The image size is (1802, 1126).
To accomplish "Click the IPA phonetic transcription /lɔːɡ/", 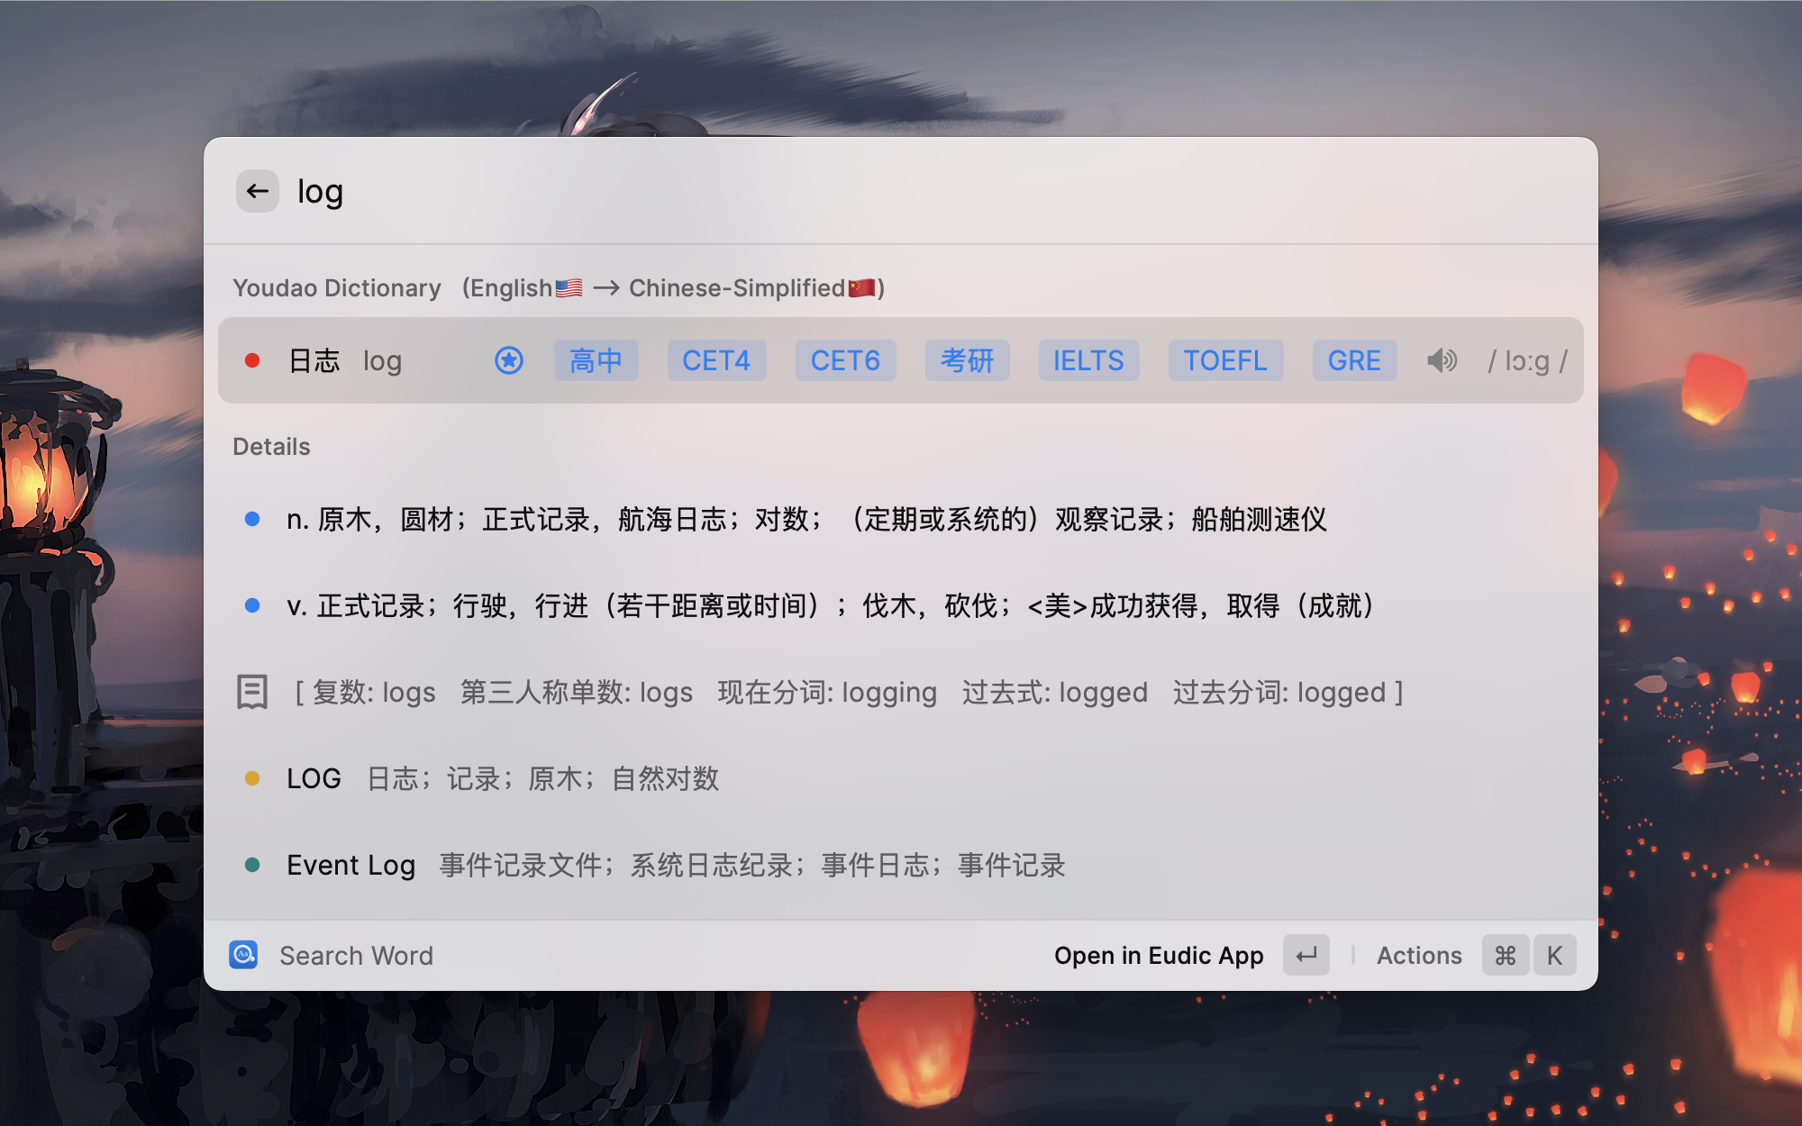I will pos(1527,360).
